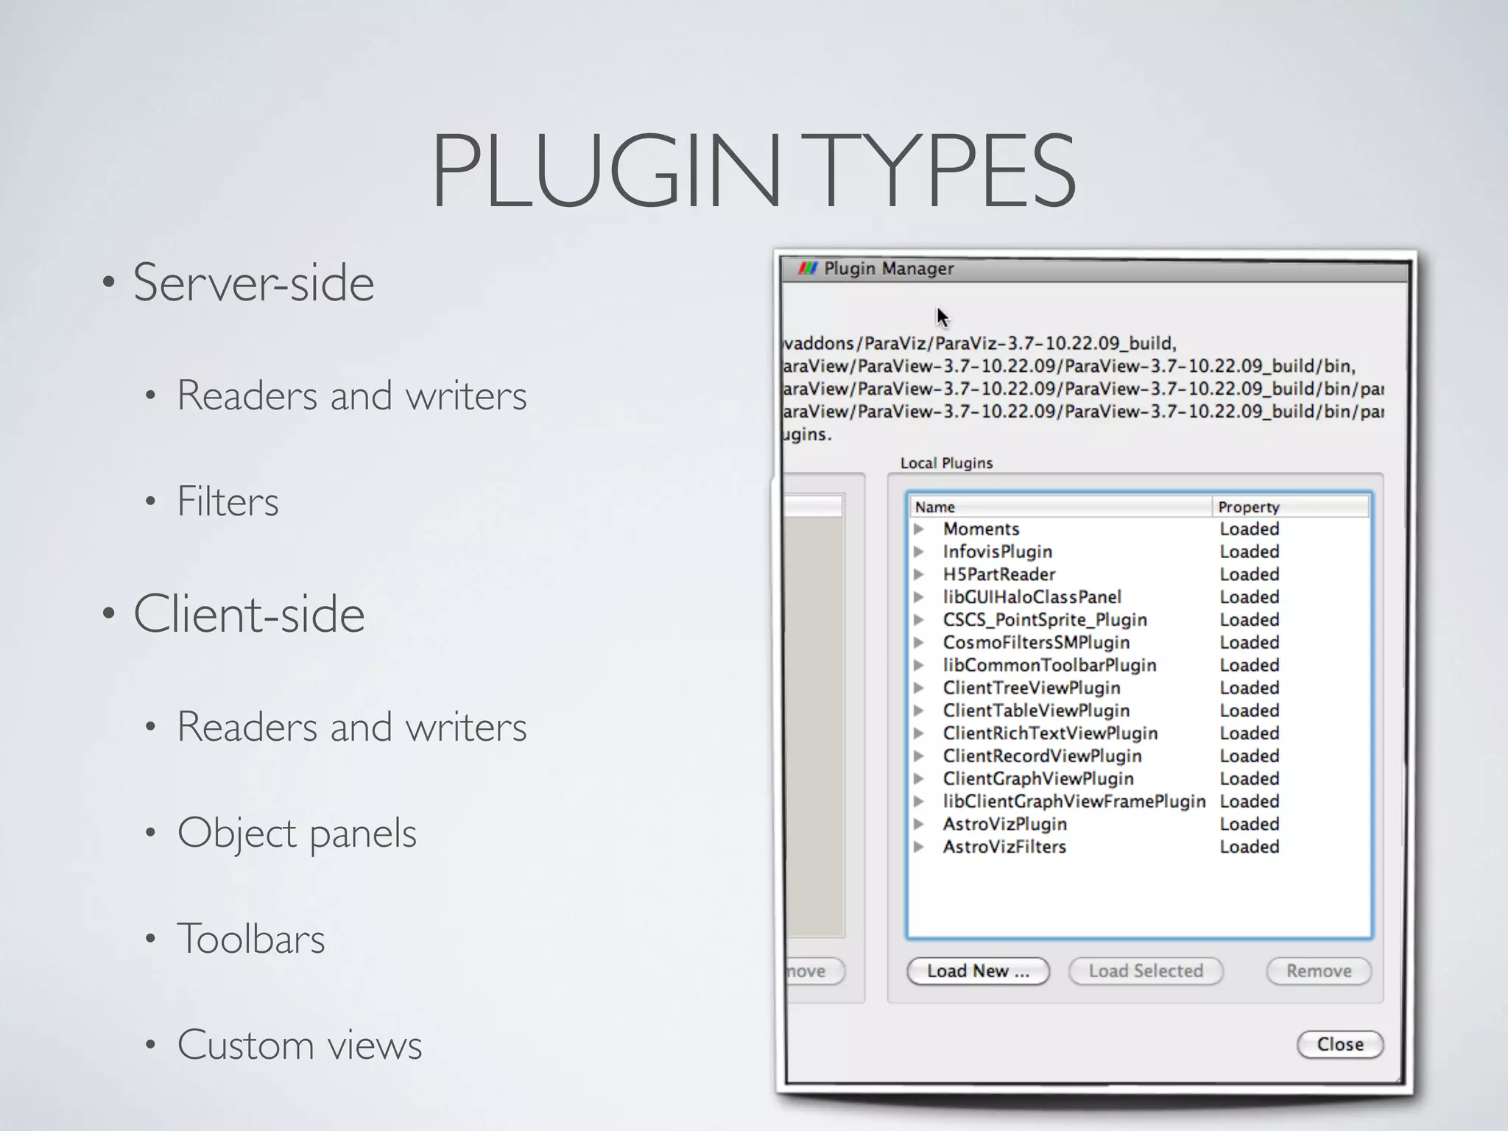Expand the ClientGraphViewPlugin row
Image resolution: width=1508 pixels, height=1131 pixels.
919,778
